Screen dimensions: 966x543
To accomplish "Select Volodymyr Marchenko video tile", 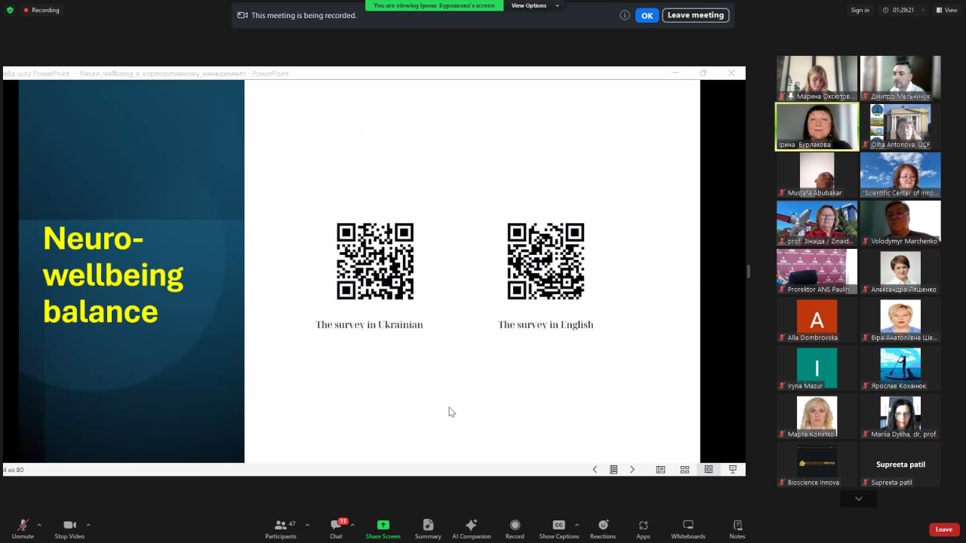I will (900, 223).
